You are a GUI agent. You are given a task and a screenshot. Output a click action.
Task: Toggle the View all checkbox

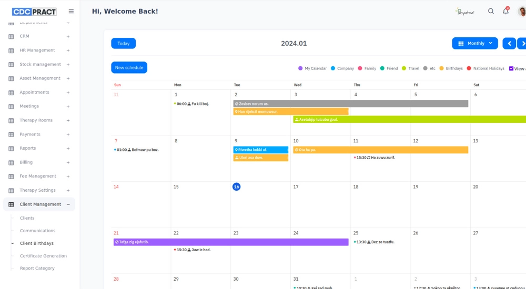511,68
